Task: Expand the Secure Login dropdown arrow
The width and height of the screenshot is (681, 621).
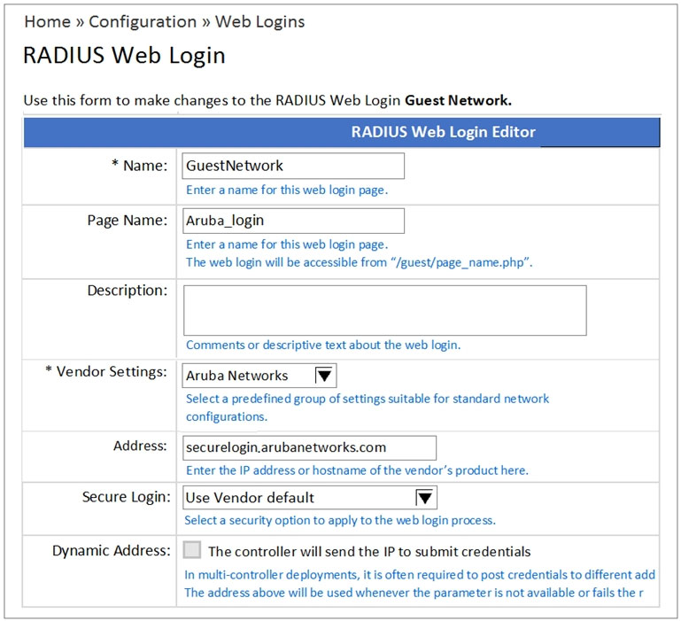Action: (425, 498)
